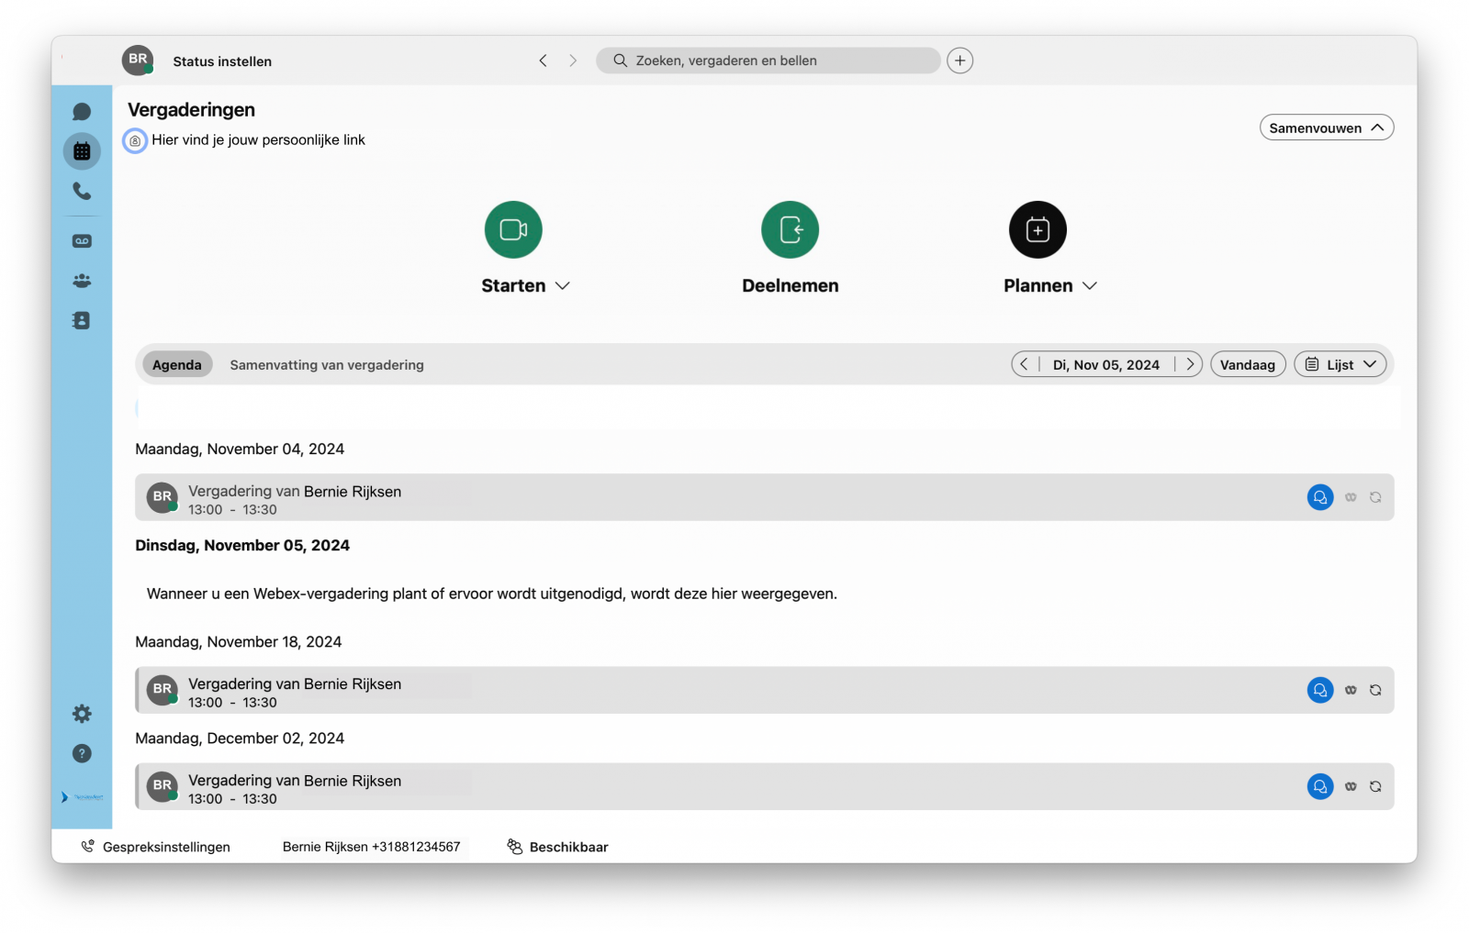Open the Calling phone icon in sidebar

82,191
